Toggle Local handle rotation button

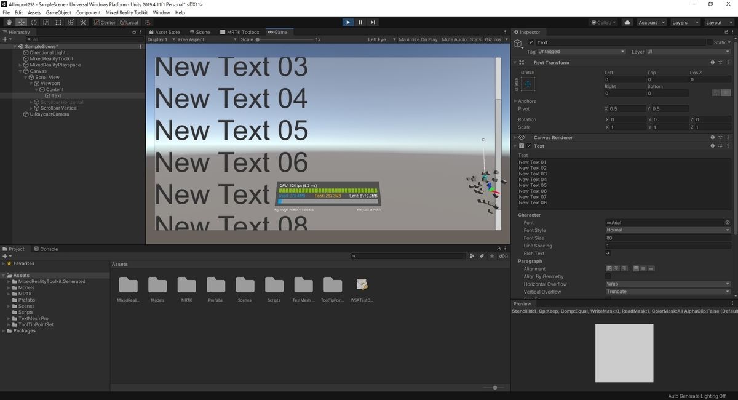pos(129,22)
